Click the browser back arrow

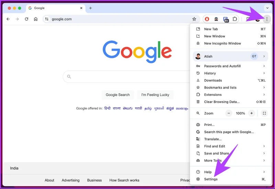8,19
